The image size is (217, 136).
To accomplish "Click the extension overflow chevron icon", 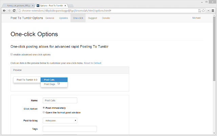I will [208, 11].
